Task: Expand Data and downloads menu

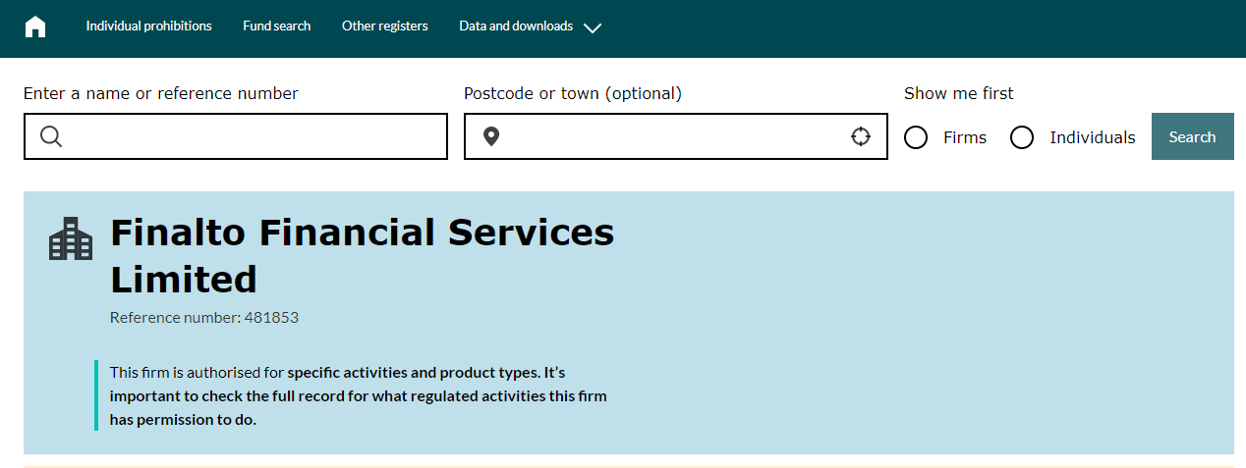Action: (x=530, y=26)
